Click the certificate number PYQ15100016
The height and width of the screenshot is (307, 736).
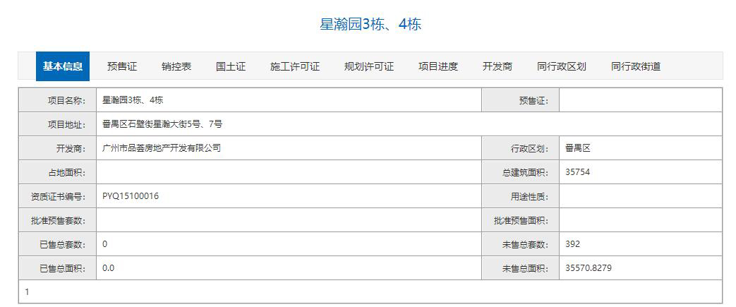[x=131, y=196]
